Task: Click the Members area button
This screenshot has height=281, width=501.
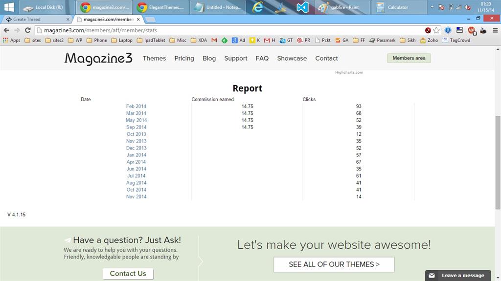Action: [409, 58]
